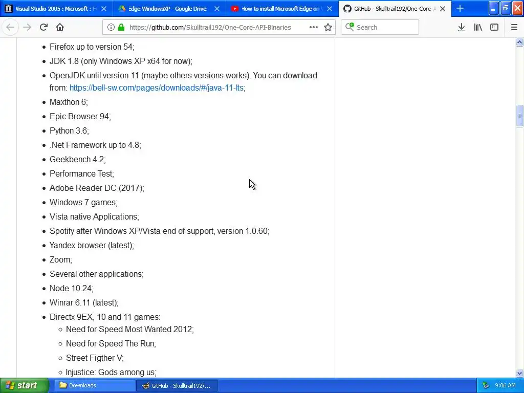Click the search engine icon in Search box
The image size is (524, 393).
[x=350, y=27]
